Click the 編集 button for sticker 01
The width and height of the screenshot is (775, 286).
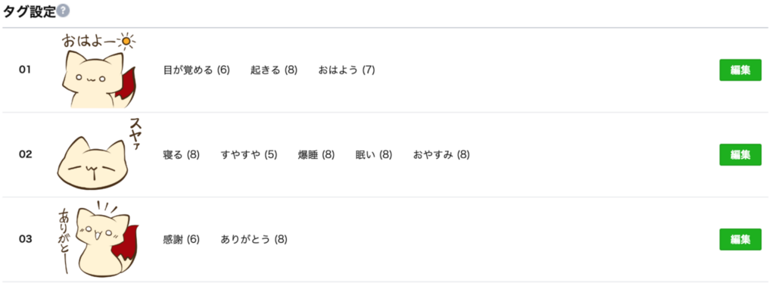(x=740, y=70)
